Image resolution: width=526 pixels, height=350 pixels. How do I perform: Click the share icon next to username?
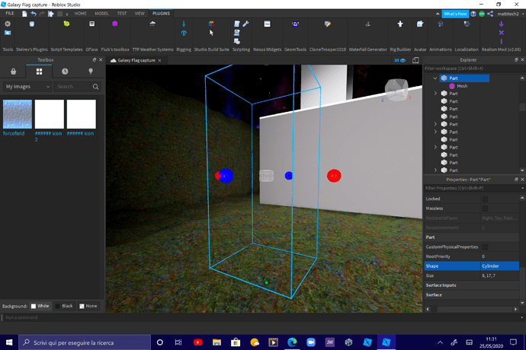tap(490, 14)
